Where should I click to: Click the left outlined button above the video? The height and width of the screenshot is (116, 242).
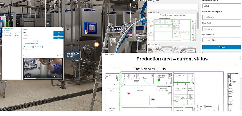click(28, 47)
